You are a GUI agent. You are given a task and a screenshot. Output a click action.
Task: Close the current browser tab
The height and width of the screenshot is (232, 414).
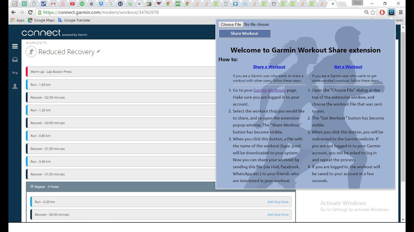(x=333, y=4)
